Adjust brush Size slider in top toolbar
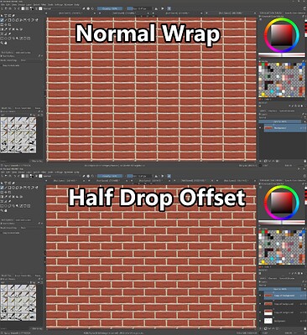This screenshot has width=307, height=335. click(x=139, y=8)
